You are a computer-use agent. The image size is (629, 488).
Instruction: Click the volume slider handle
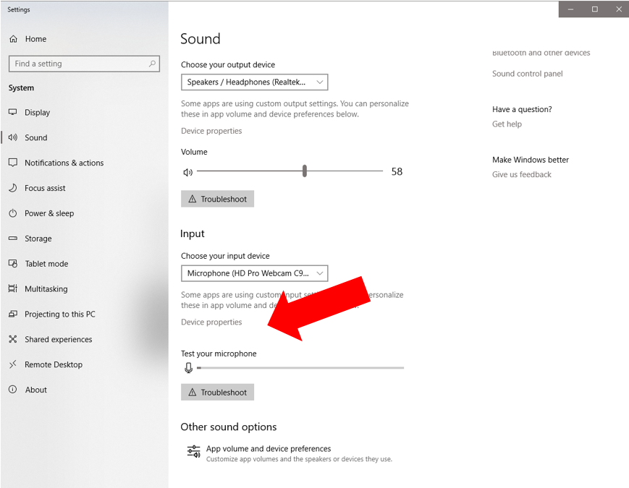[x=305, y=171]
